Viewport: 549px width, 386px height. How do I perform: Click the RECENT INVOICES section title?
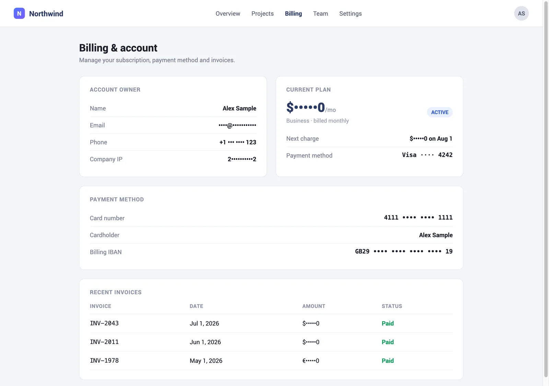pos(116,292)
